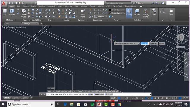Open the Unnamed UCS dropdown
The height and width of the screenshot is (107, 190).
coord(101,17)
